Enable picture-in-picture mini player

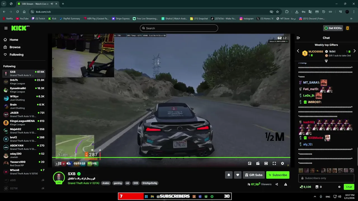coord(250,164)
